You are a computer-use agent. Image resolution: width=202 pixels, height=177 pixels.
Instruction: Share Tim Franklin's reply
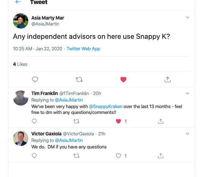click(161, 121)
